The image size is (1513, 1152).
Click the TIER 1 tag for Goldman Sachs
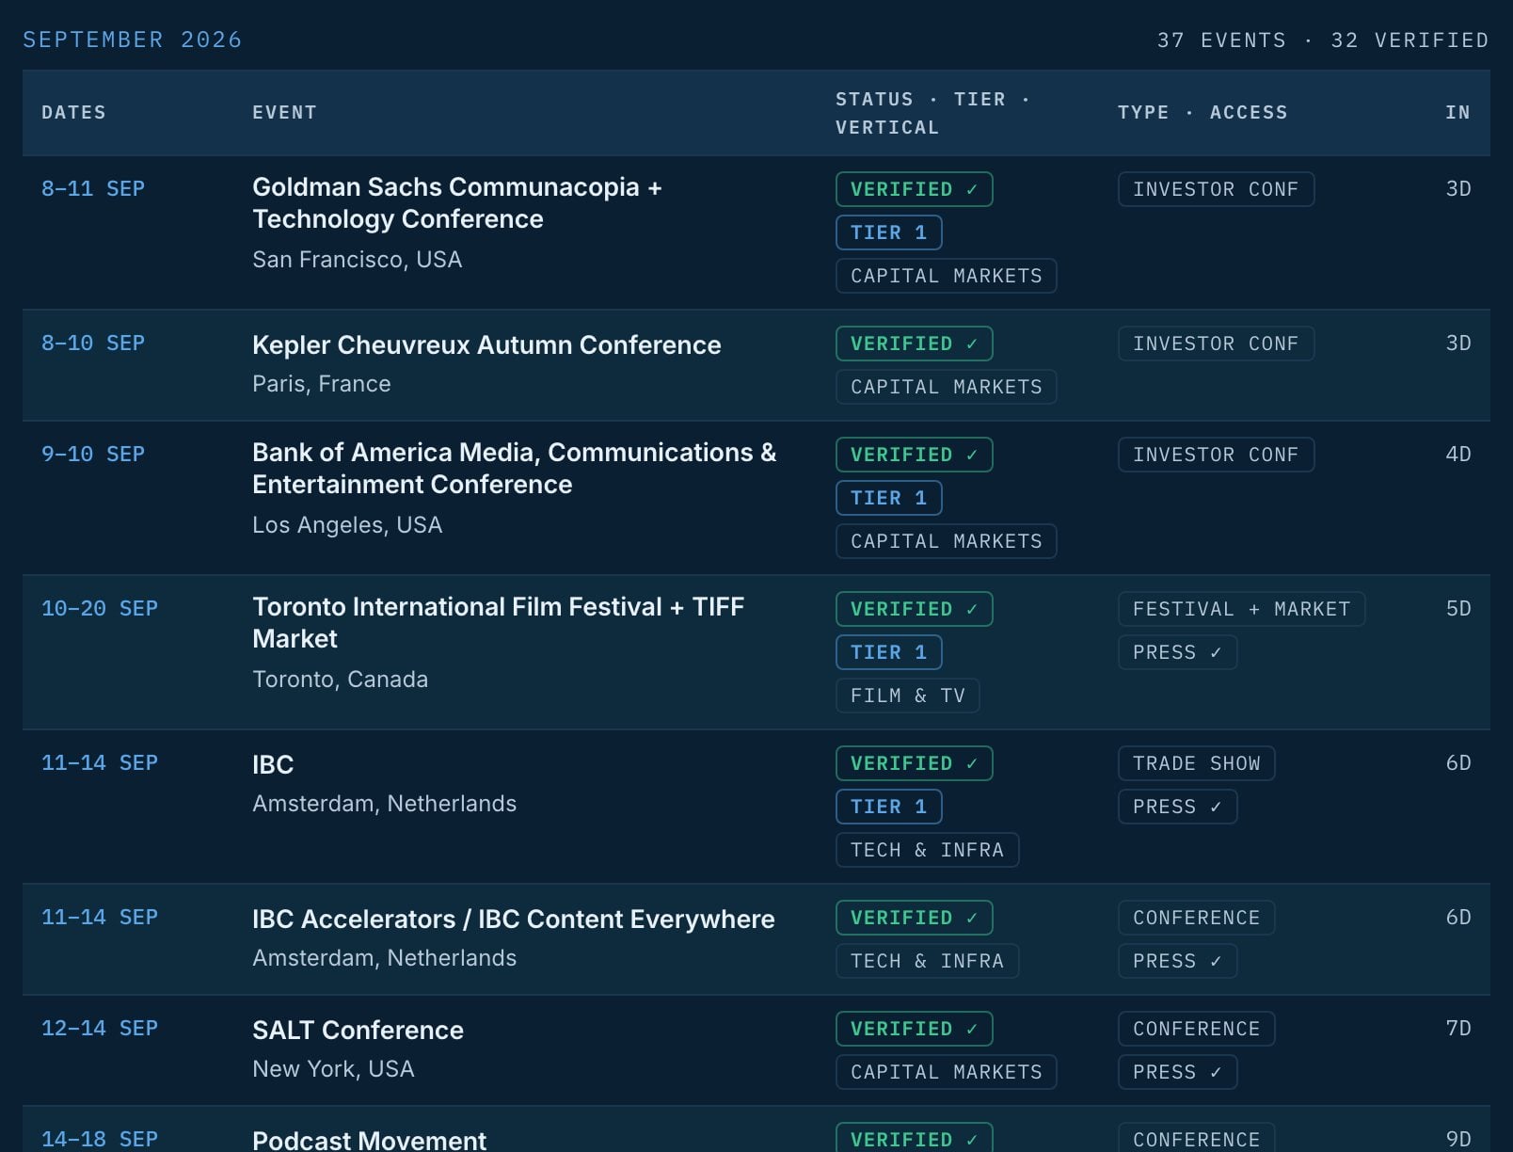888,232
